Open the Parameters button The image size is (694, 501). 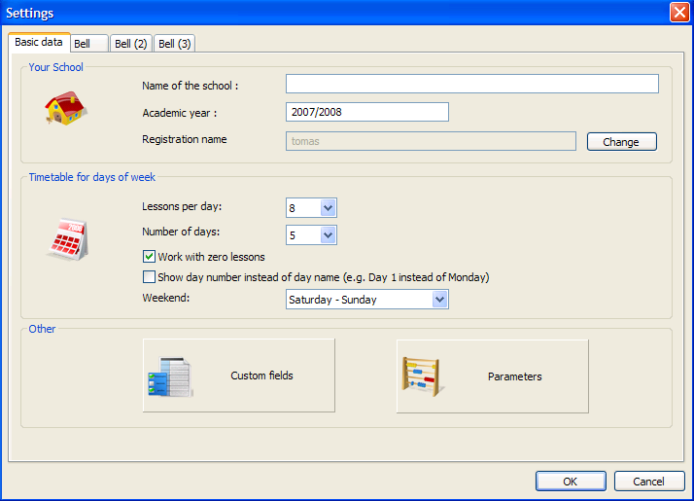[x=493, y=376]
